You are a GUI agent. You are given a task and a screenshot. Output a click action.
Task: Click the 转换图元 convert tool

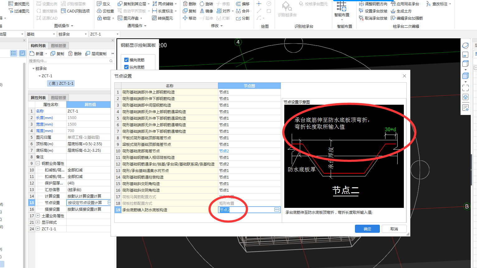tap(163, 18)
